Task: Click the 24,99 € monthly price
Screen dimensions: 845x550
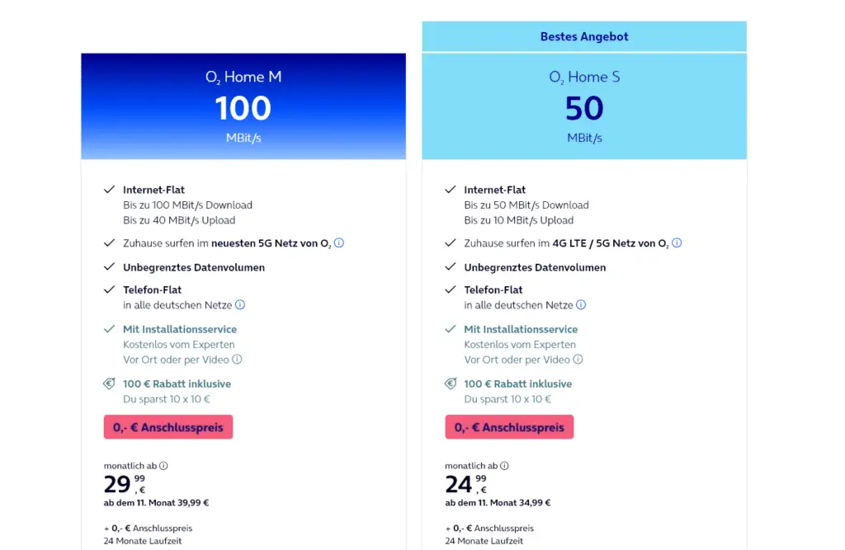Action: pos(465,484)
